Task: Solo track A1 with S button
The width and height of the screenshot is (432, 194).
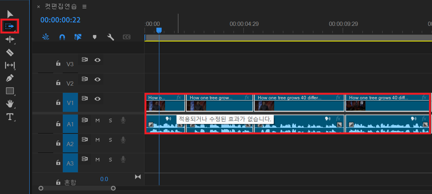Action: [x=110, y=121]
